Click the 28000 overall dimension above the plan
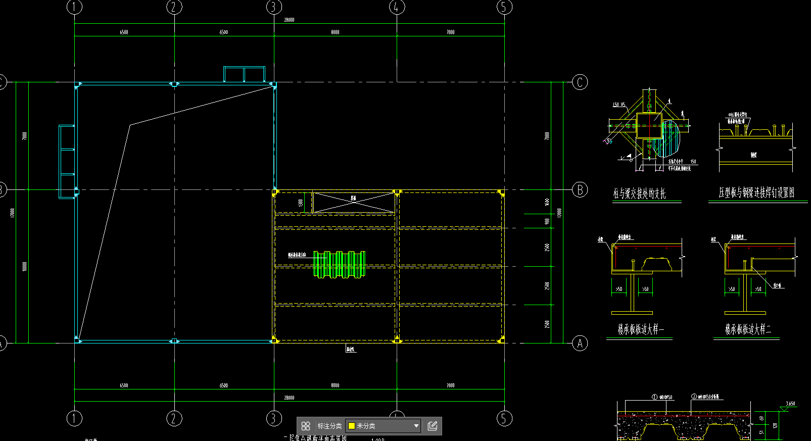Viewport: 811px width, 441px height. point(289,20)
